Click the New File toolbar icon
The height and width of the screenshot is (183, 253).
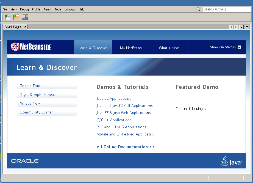[x=7, y=17]
